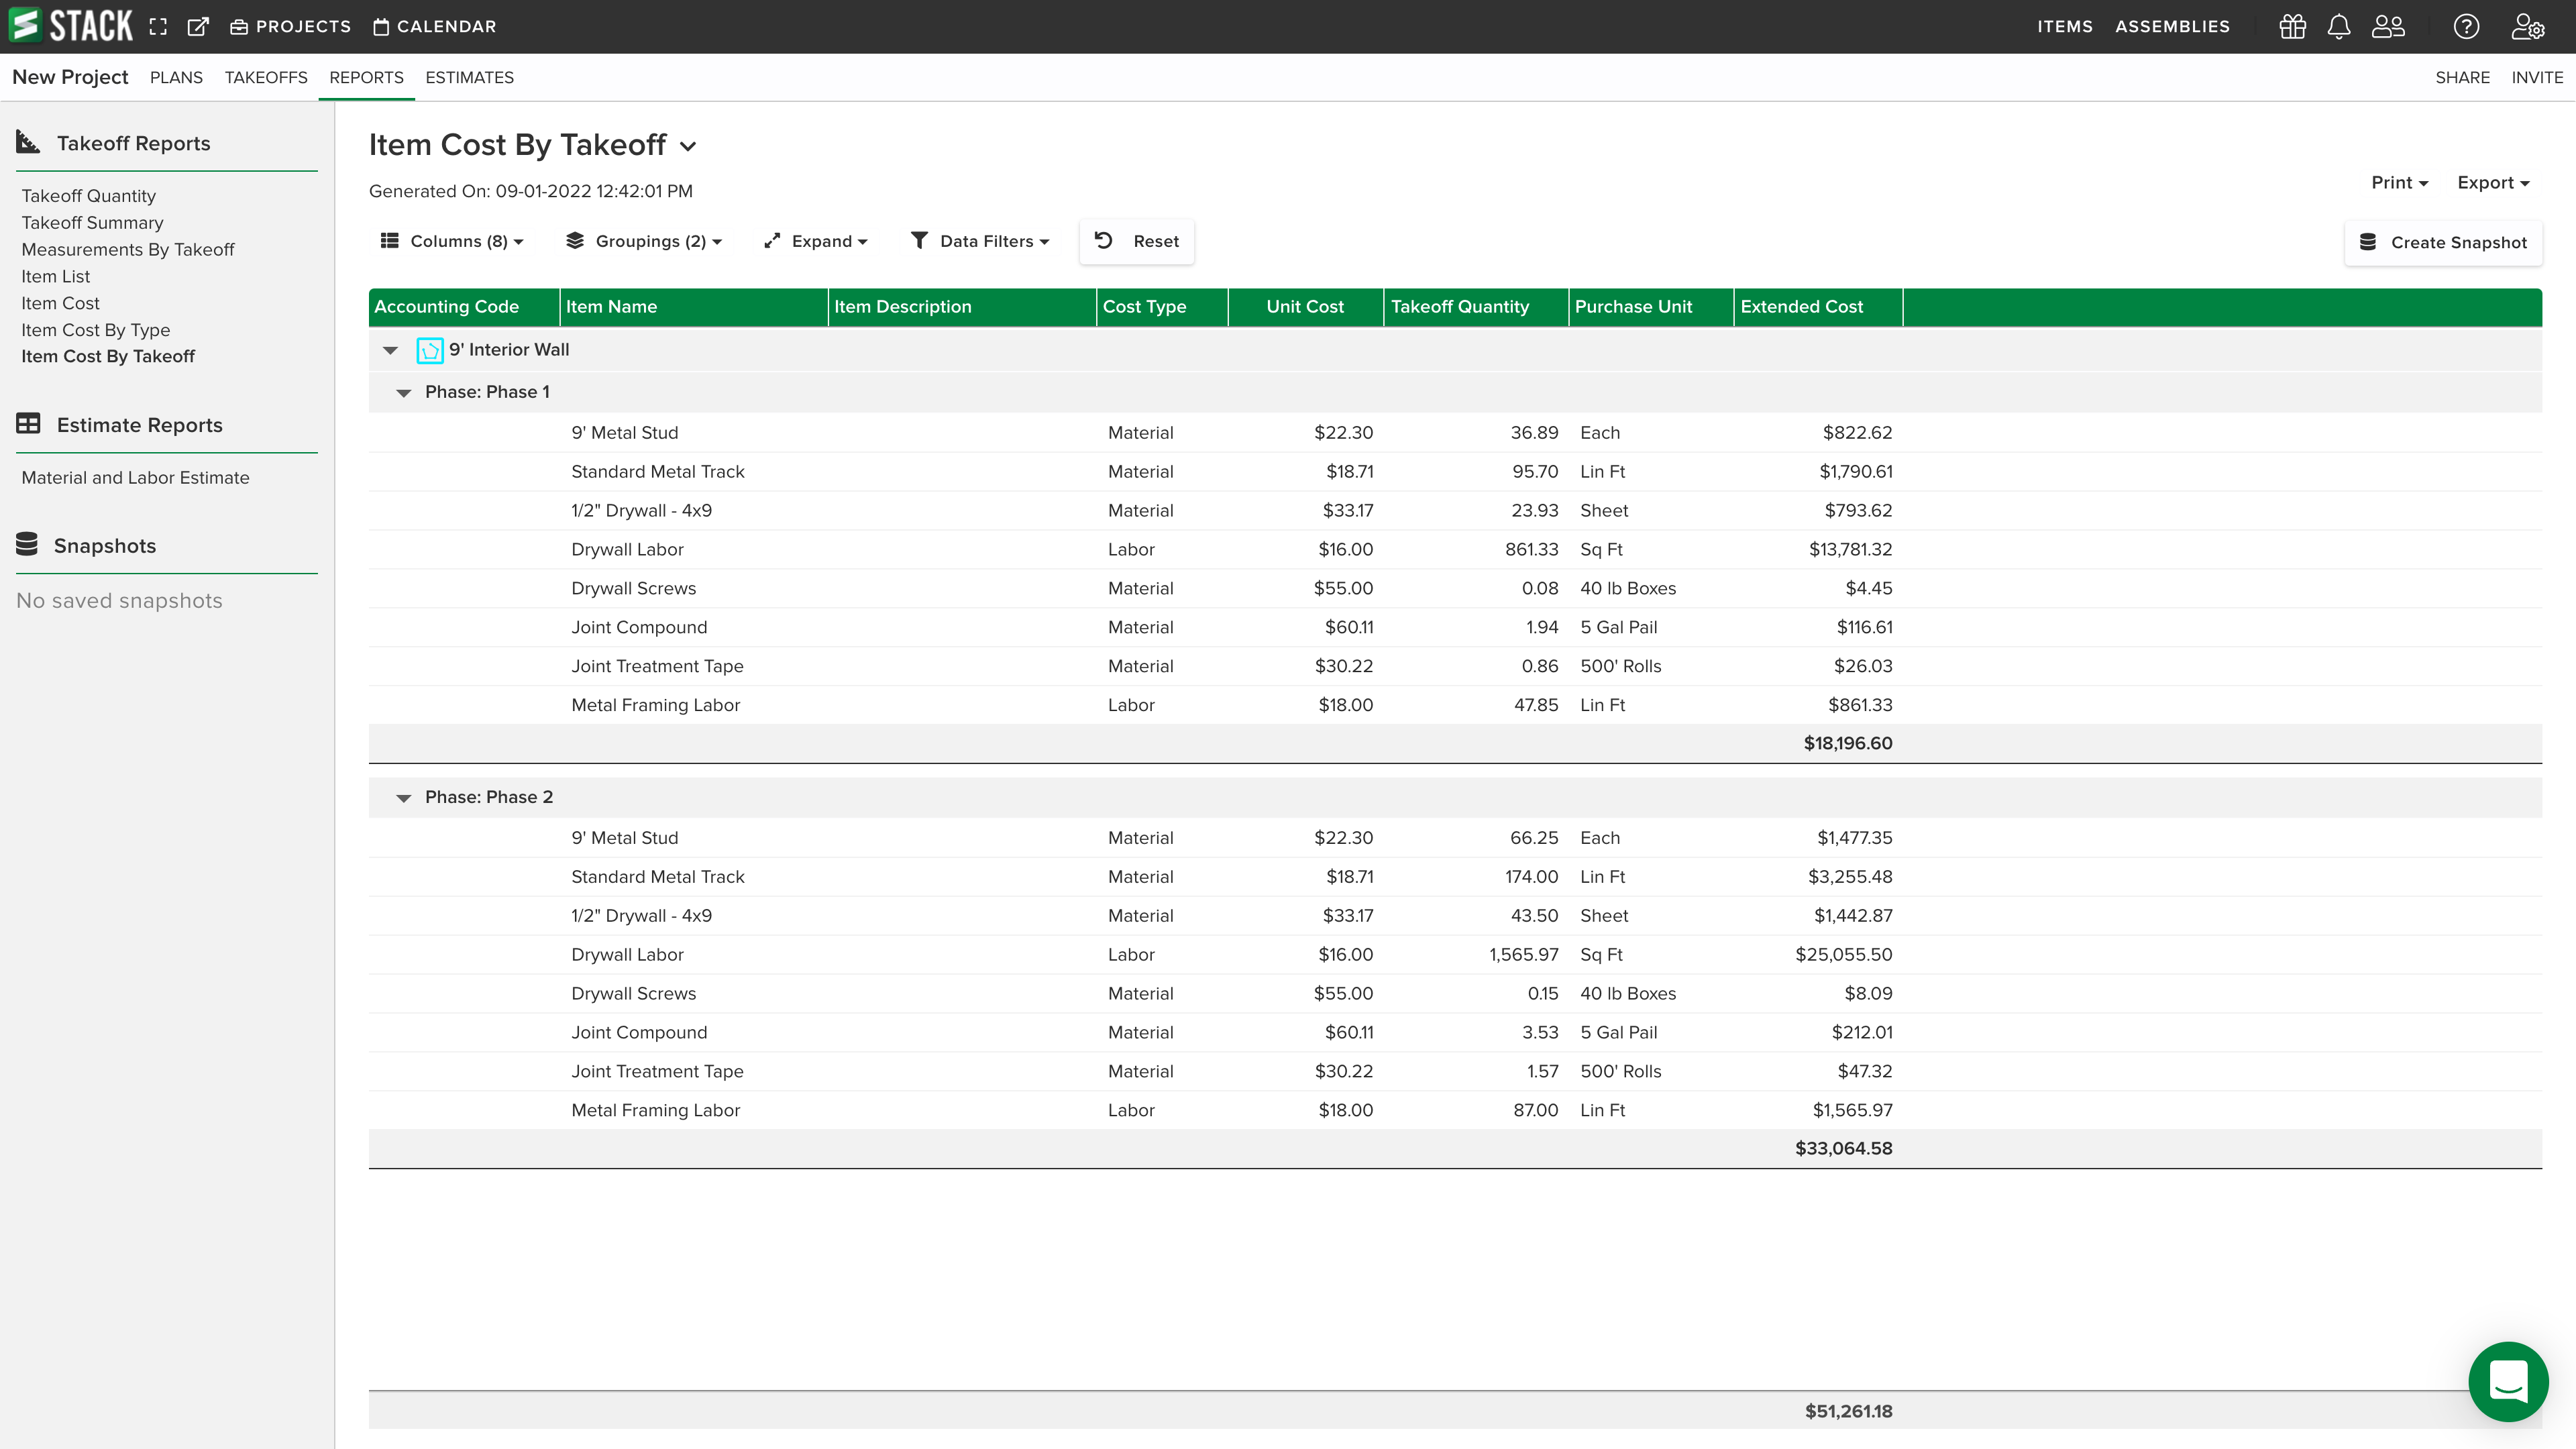2576x1449 pixels.
Task: Open the Item Cost By Type report
Action: 96,329
